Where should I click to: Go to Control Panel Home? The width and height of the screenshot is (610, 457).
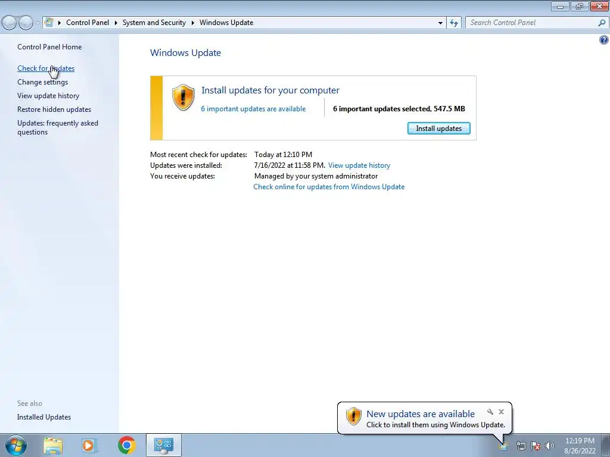49,47
